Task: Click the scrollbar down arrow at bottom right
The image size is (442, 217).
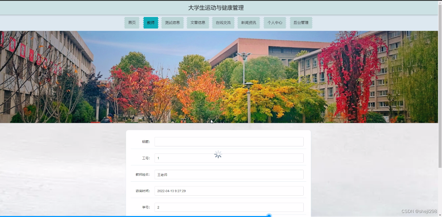Action: click(x=440, y=214)
